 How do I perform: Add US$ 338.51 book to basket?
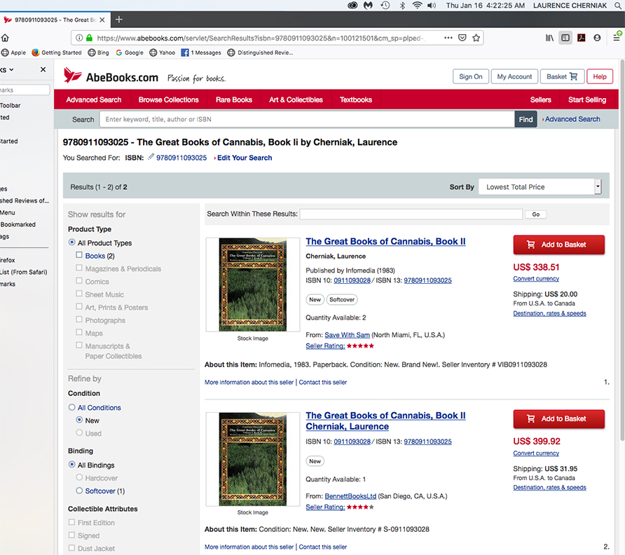559,245
